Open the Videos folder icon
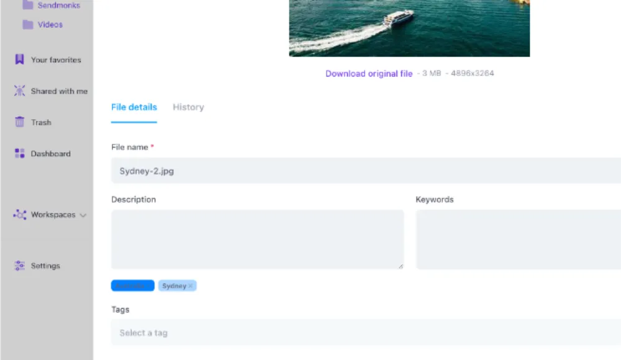Screen dimensions: 621x360 [x=28, y=25]
